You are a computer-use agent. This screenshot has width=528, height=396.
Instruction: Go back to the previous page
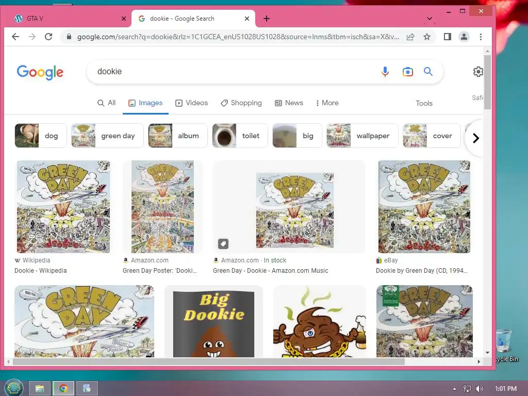15,37
